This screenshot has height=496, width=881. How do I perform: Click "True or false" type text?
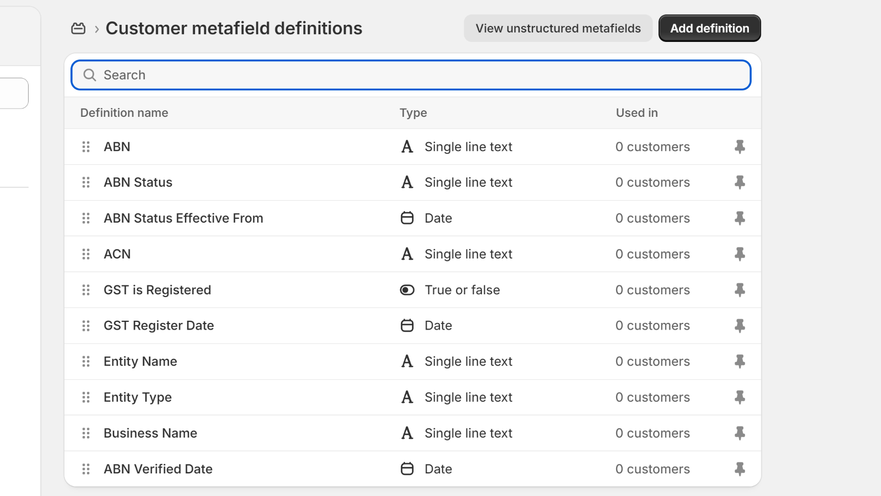point(463,290)
